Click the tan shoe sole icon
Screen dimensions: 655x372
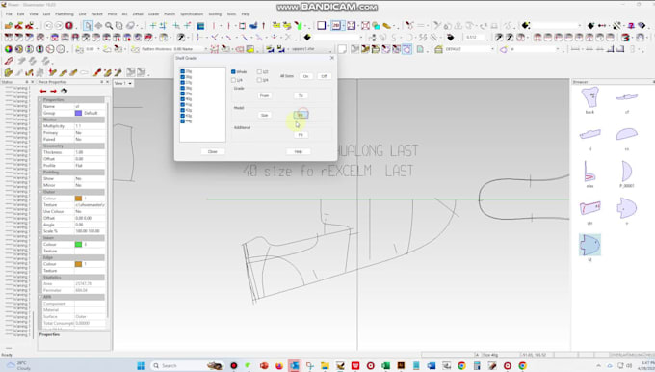click(387, 26)
